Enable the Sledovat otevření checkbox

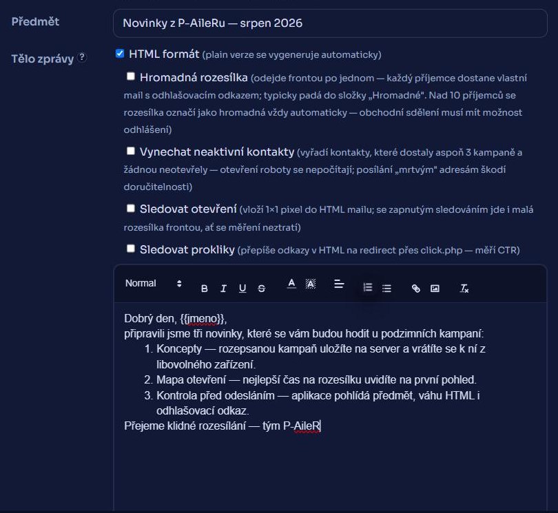131,208
